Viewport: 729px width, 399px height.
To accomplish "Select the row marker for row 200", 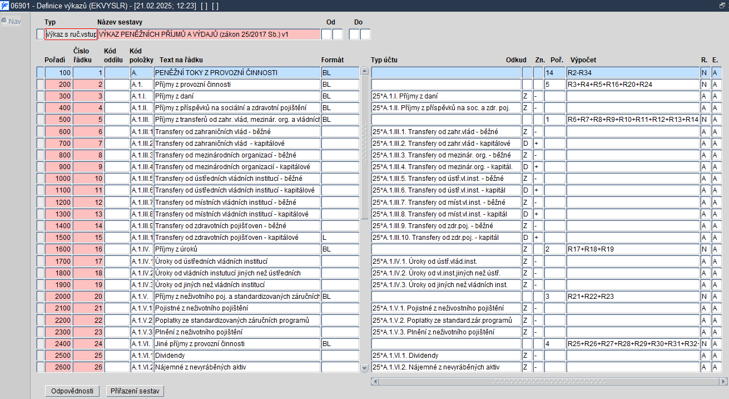I will [40, 85].
